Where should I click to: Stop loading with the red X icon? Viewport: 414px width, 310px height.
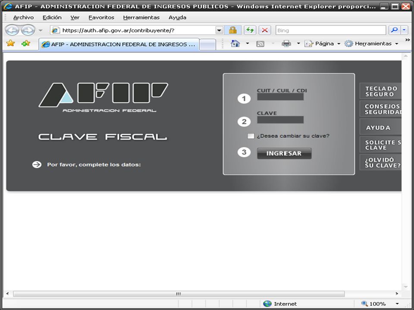(x=264, y=30)
